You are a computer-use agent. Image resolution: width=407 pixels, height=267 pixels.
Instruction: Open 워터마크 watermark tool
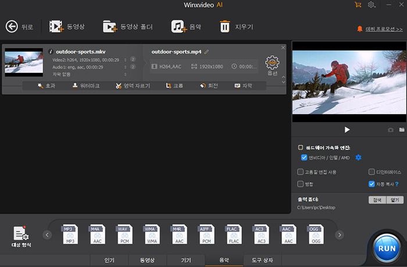[86, 86]
